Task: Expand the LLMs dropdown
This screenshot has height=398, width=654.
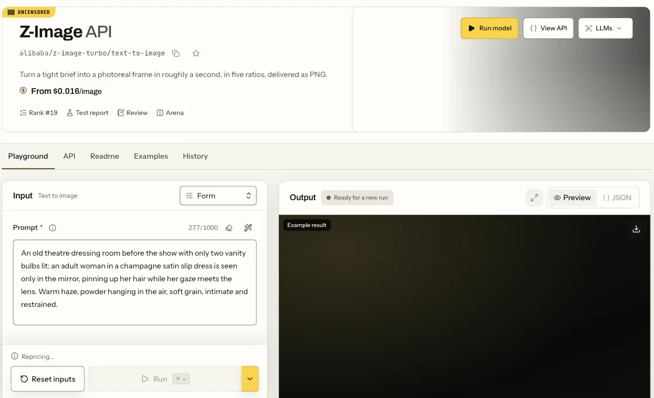Action: 605,29
